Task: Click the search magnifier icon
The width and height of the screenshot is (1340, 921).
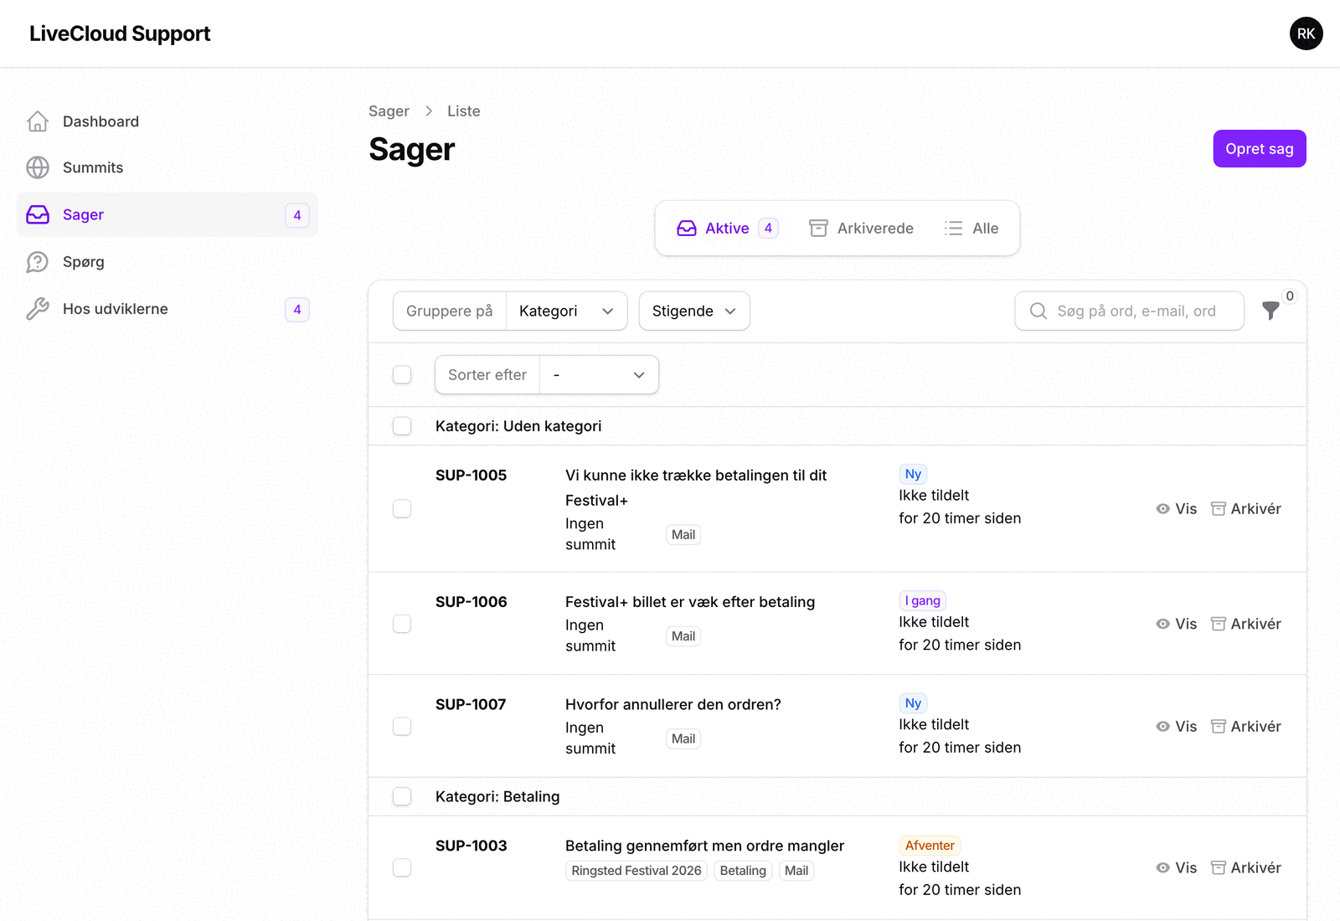Action: click(x=1038, y=311)
